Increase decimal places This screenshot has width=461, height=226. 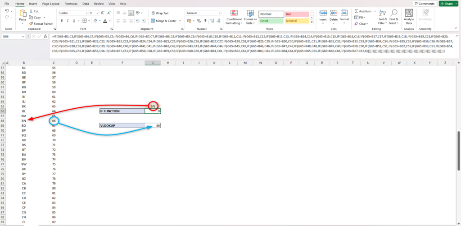(x=212, y=21)
